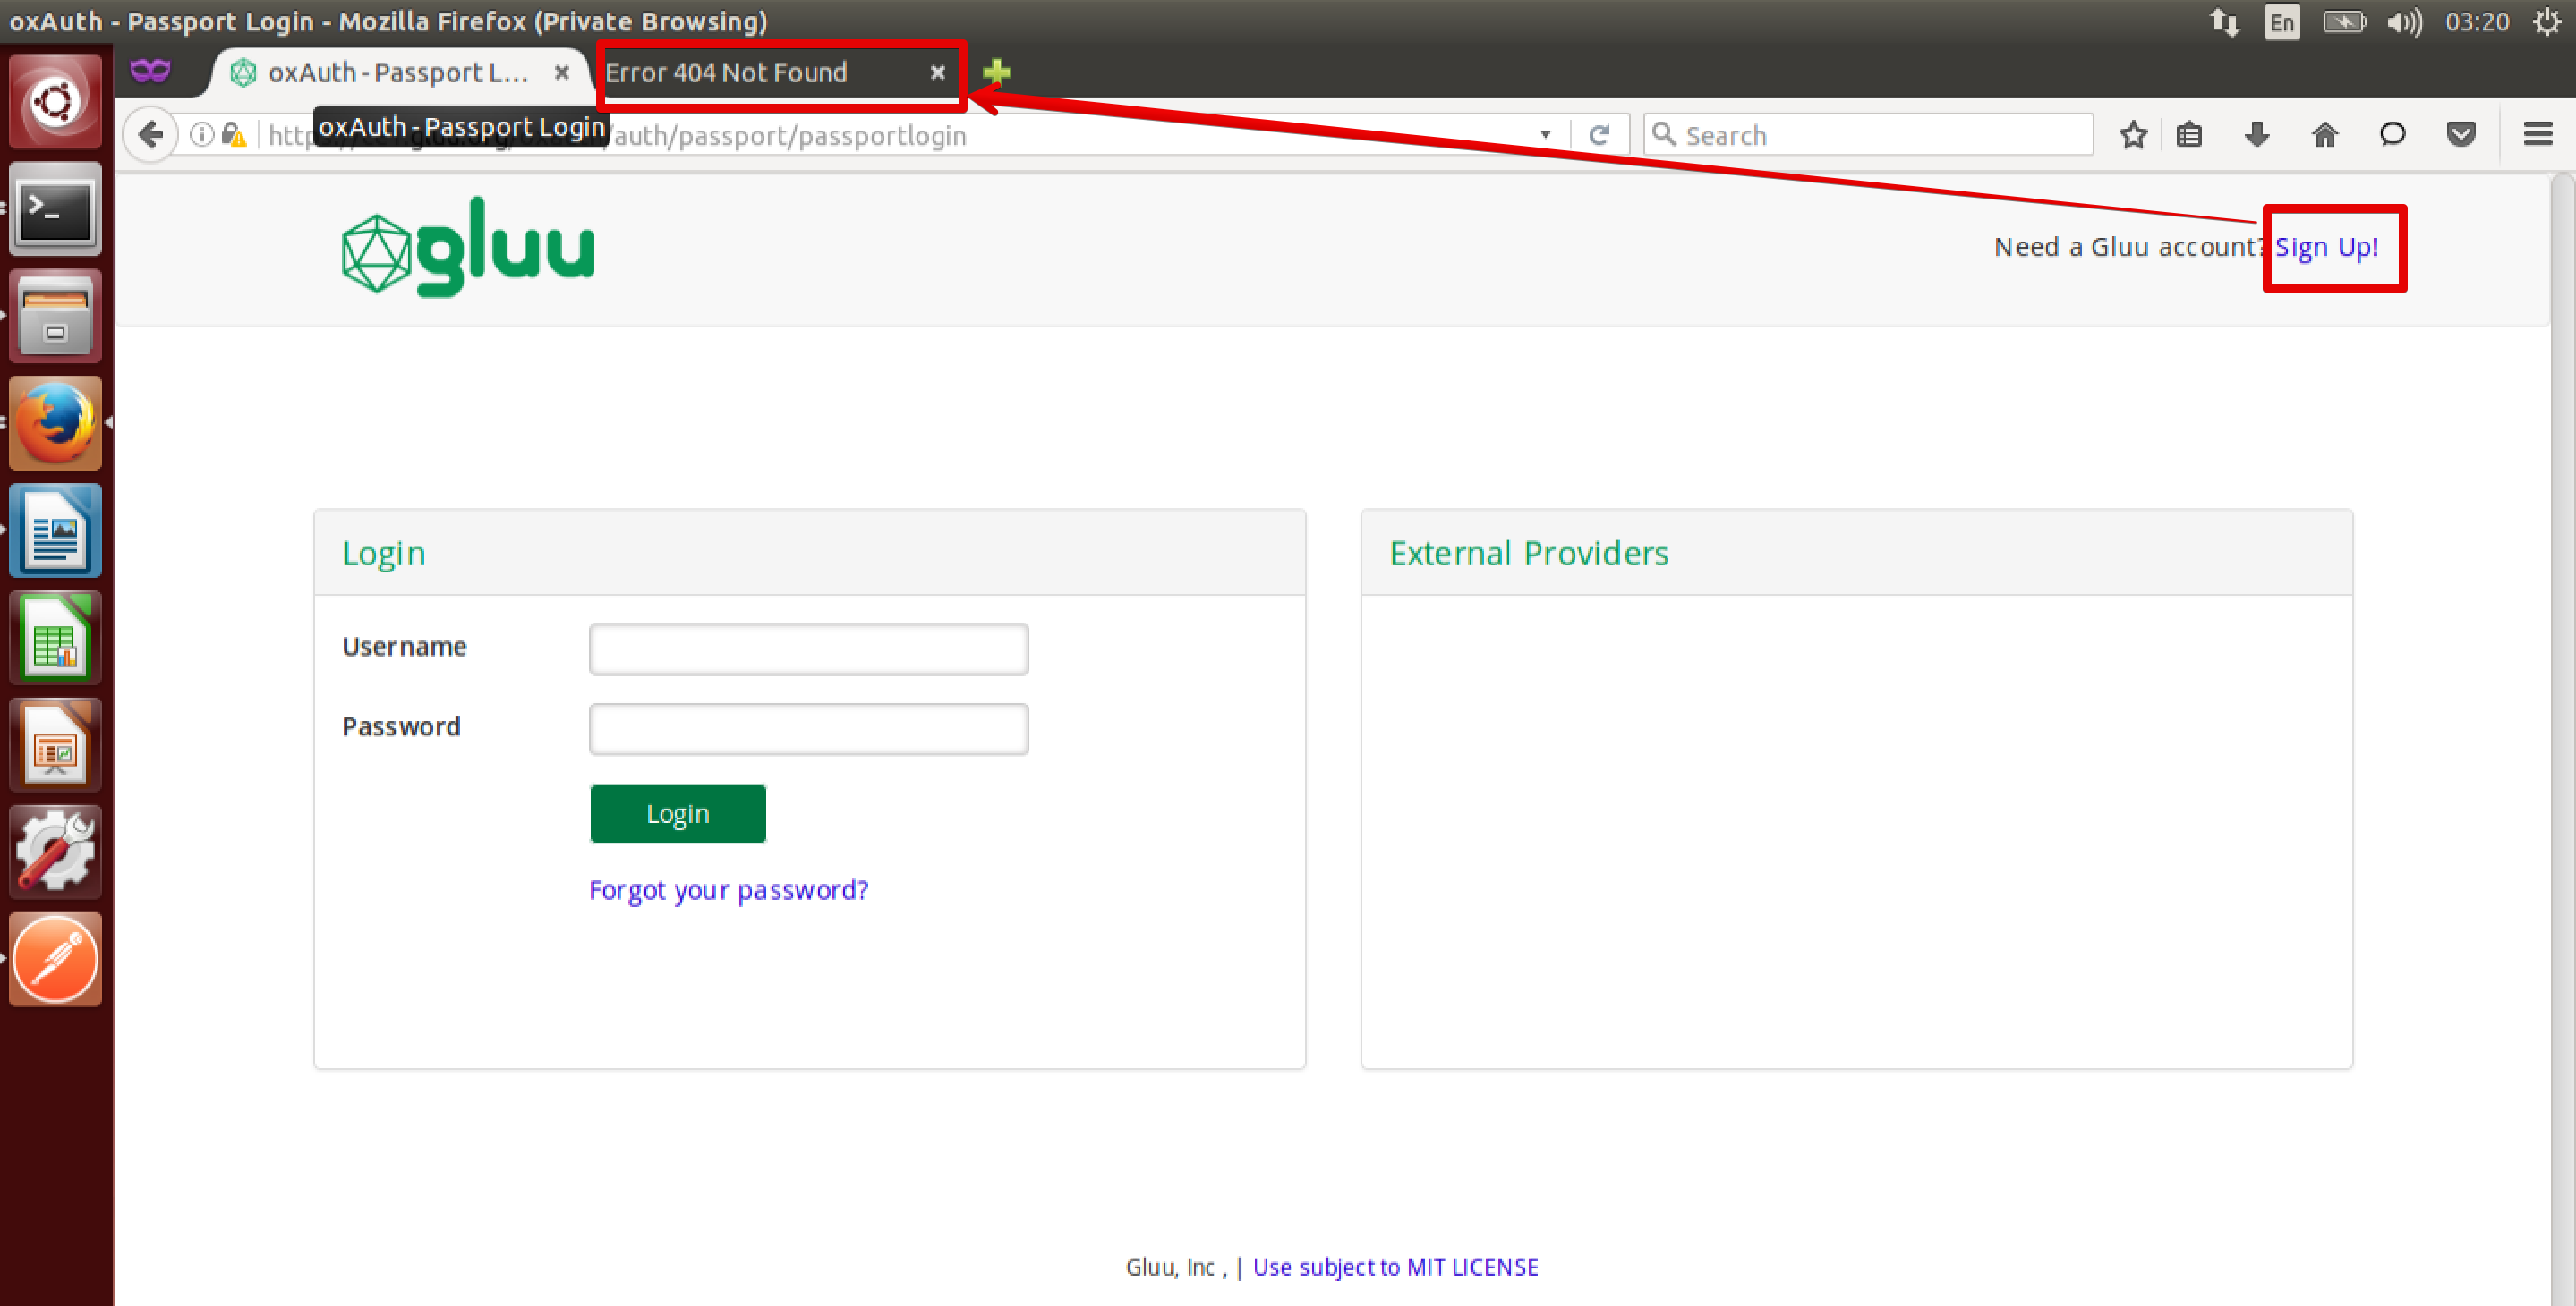Open the Sign Up! link
Screen dimensions: 2576x1306
[2327, 247]
